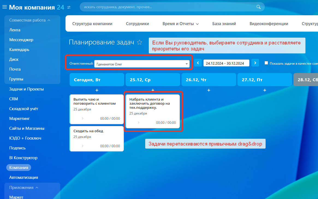Open CRM in the left sidebar

click(14, 99)
